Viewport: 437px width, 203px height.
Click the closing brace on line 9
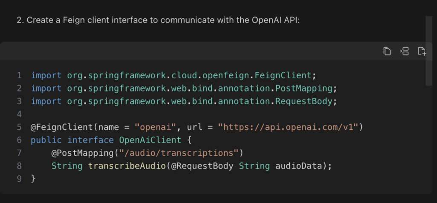(x=33, y=178)
